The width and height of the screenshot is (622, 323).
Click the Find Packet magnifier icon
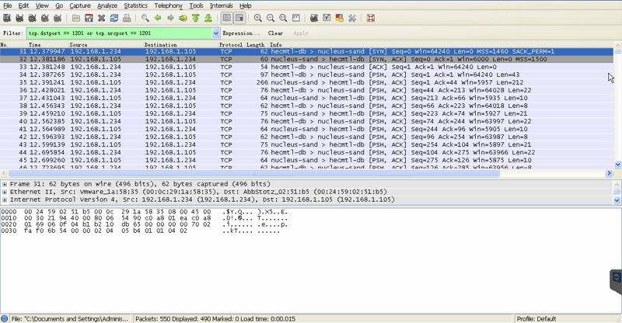tap(145, 18)
